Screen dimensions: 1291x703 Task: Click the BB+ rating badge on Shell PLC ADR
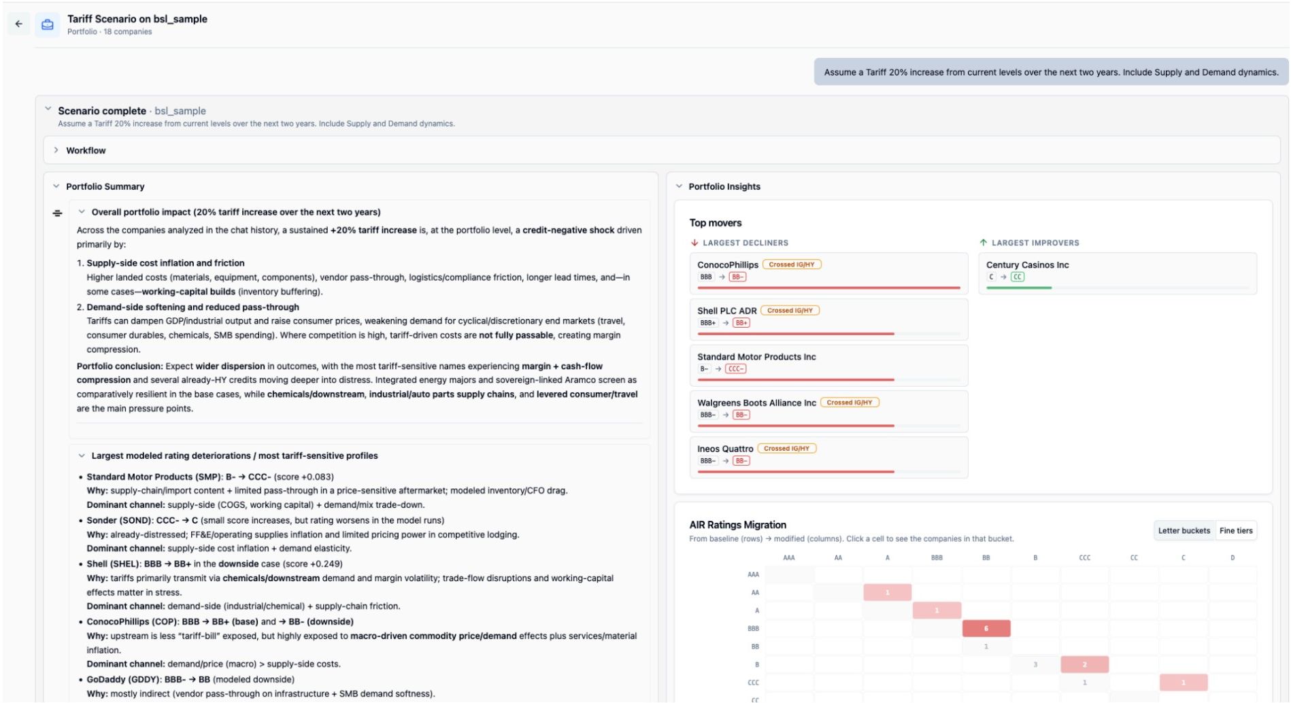click(x=741, y=323)
